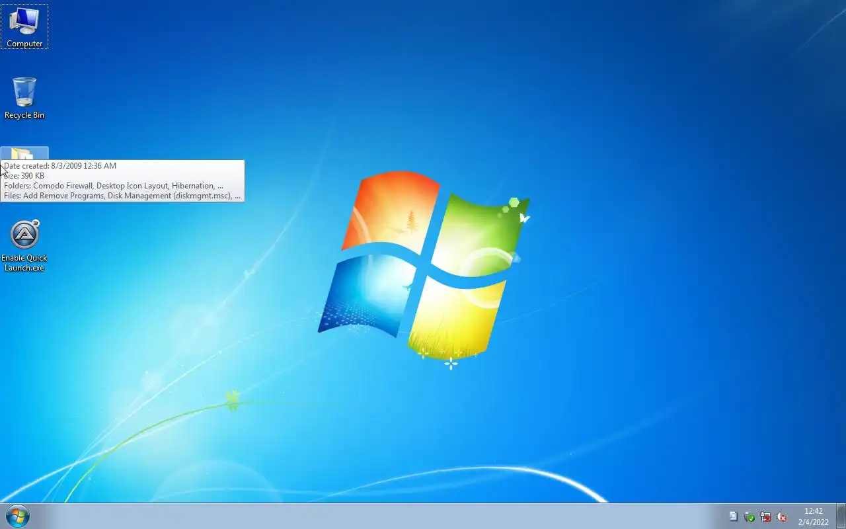846x529 pixels.
Task: Click the muted volume speaker icon
Action: [x=781, y=516]
